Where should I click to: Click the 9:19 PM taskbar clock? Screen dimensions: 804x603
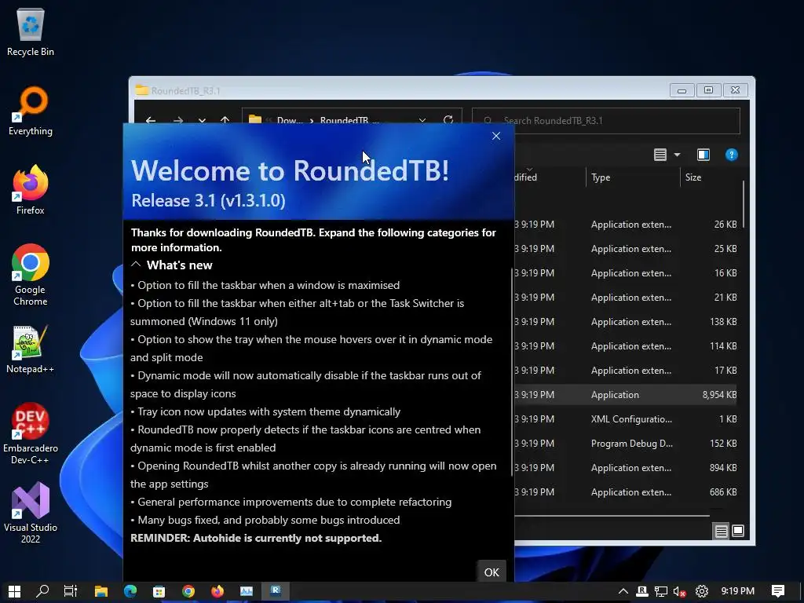click(737, 591)
